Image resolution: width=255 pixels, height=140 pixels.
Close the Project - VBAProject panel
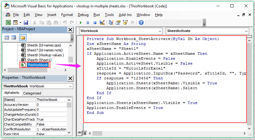[x=70, y=30]
